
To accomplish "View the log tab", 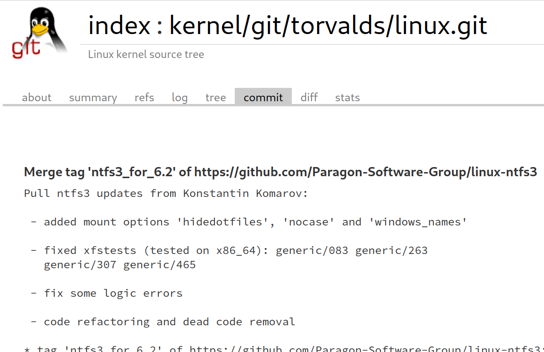I will (x=179, y=98).
